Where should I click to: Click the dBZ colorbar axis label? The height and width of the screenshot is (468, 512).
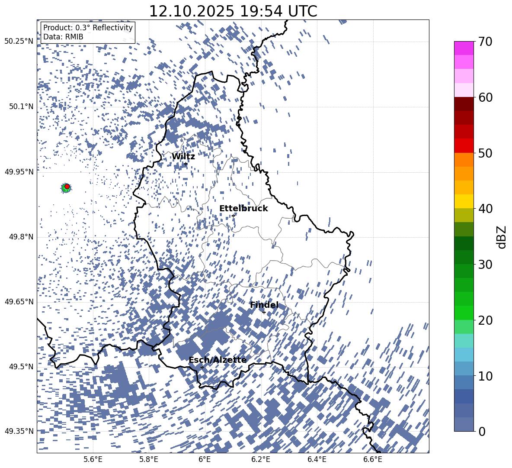tap(502, 237)
